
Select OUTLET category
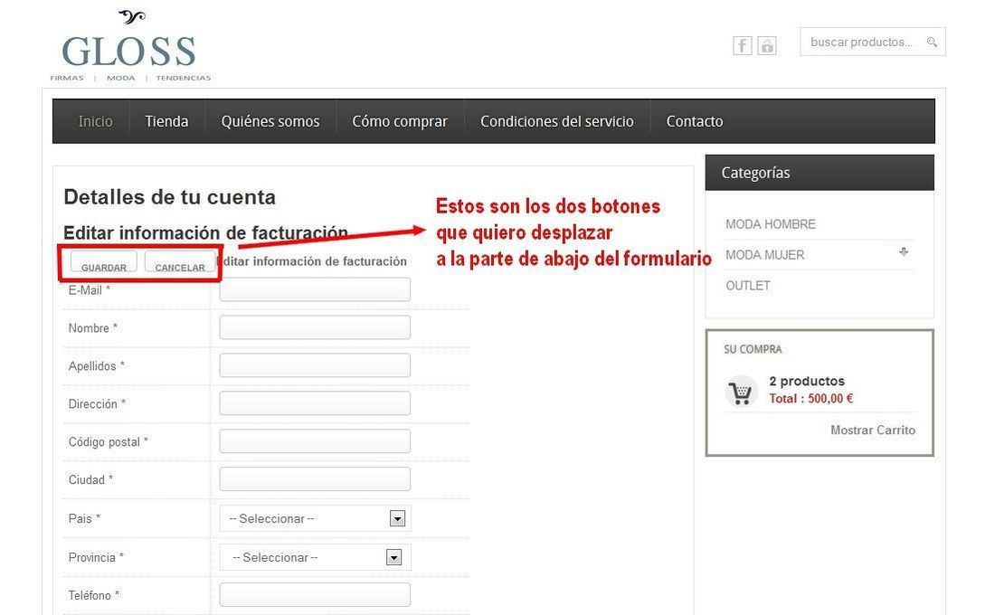tap(747, 286)
